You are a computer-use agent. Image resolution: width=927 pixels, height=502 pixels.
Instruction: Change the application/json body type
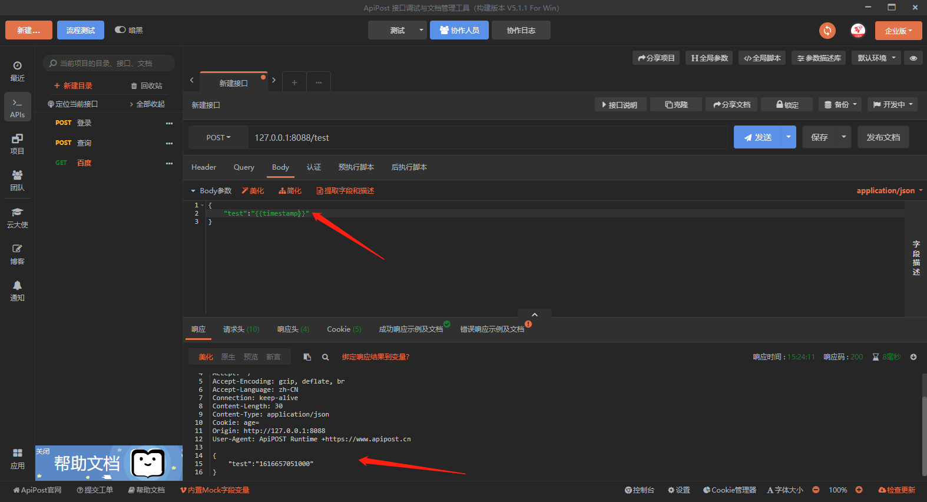click(889, 190)
